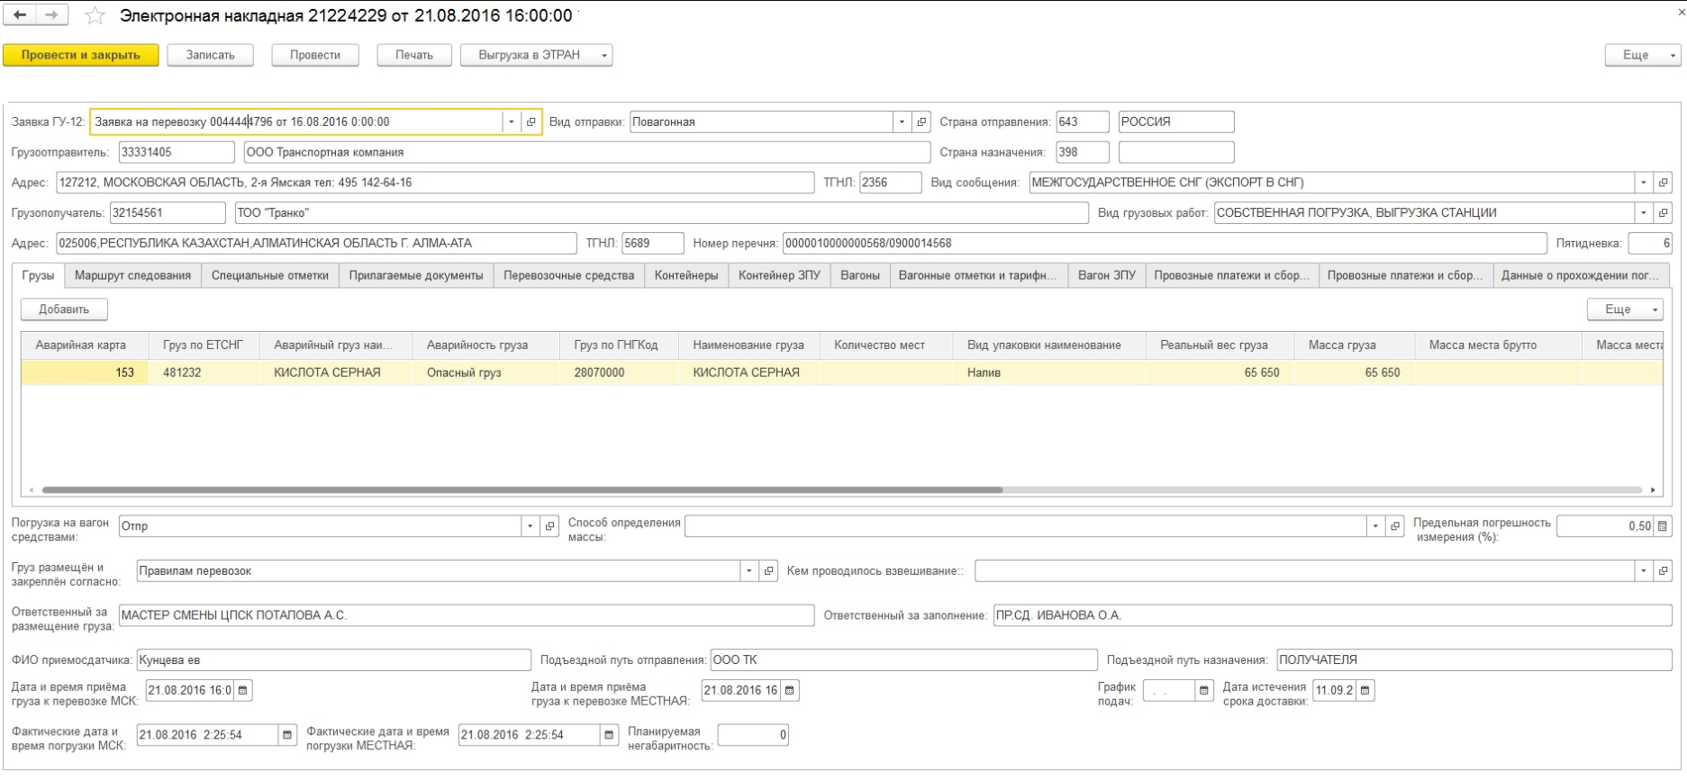
Task: Click the Аварийная карта column header
Action: point(85,345)
